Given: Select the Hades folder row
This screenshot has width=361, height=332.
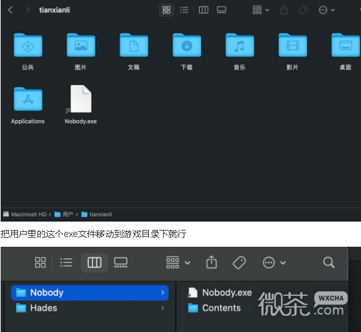Looking at the screenshot, I should tap(90, 308).
